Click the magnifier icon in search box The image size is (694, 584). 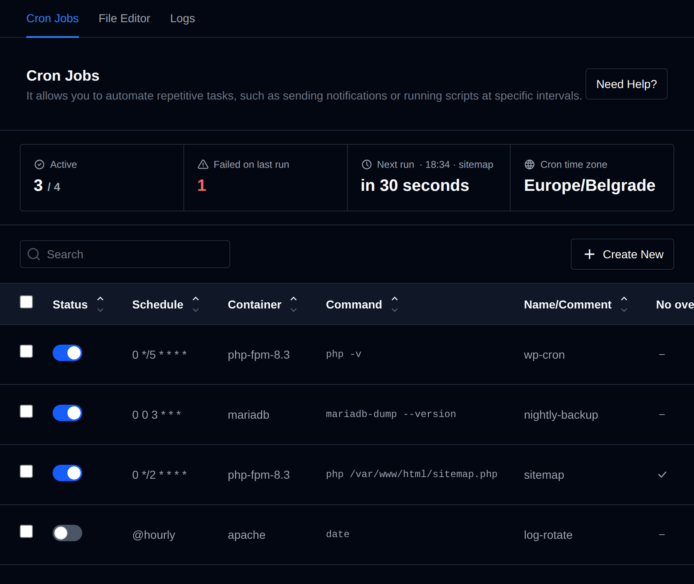(34, 254)
